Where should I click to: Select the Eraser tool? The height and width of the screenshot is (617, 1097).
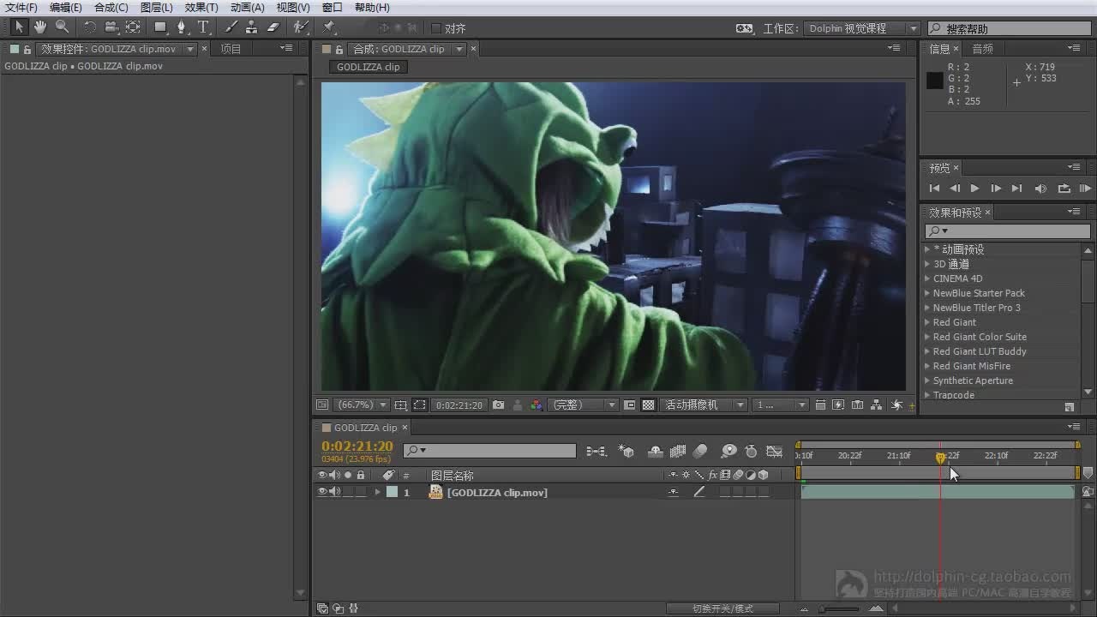pyautogui.click(x=273, y=27)
